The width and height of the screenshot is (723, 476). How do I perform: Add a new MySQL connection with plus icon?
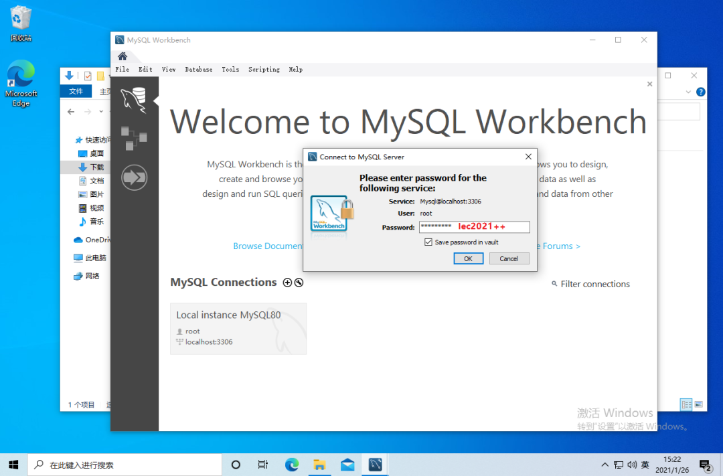[287, 283]
